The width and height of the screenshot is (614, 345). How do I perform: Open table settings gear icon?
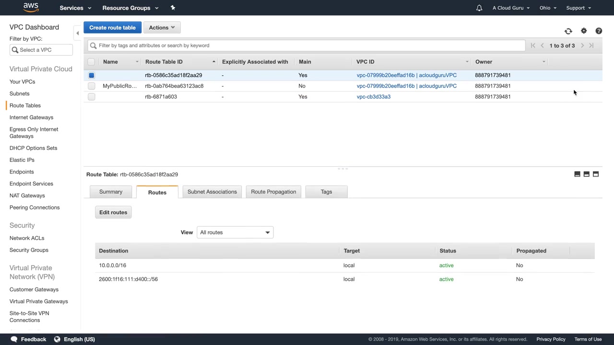point(584,31)
